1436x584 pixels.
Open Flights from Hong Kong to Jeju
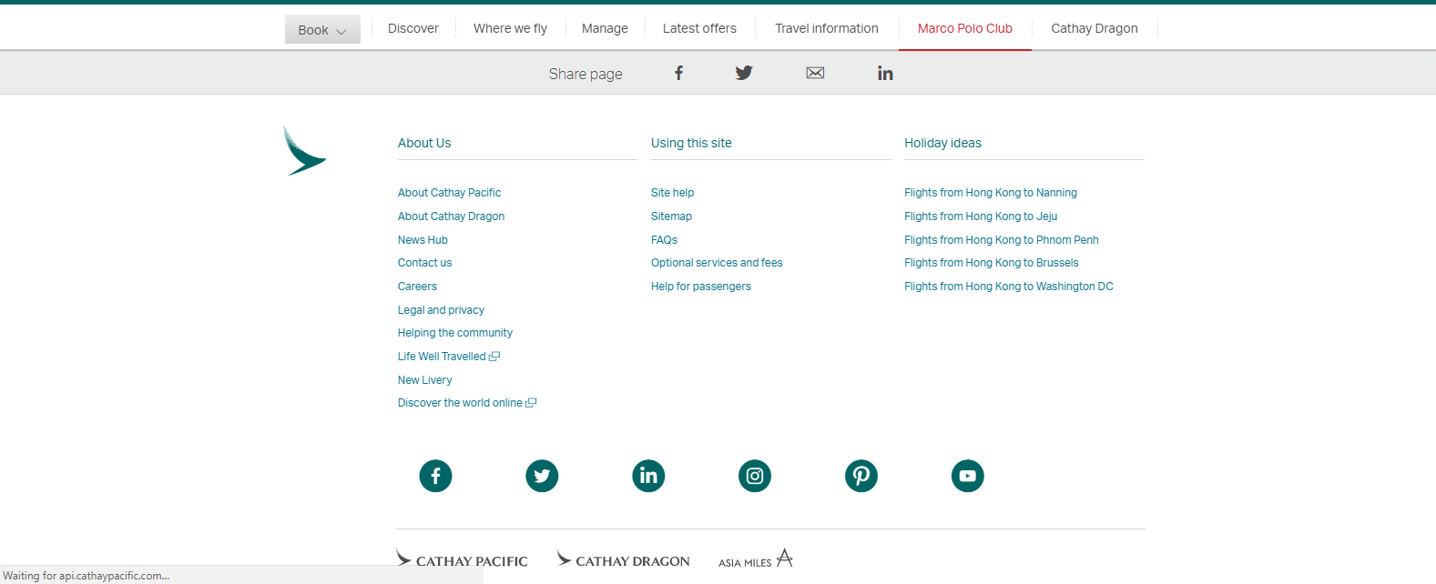click(x=981, y=216)
